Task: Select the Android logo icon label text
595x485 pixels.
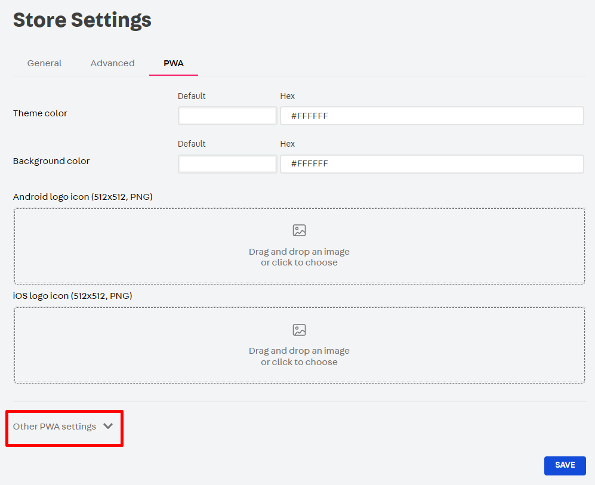Action: [x=83, y=196]
